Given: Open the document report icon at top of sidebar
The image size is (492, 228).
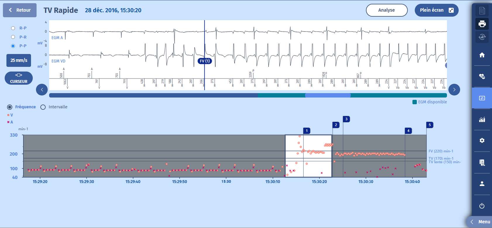Looking at the screenshot, I should click(482, 11).
